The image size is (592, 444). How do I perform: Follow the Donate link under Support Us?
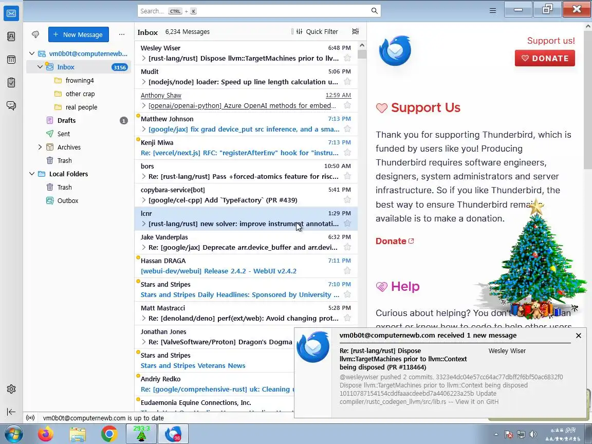(x=395, y=241)
